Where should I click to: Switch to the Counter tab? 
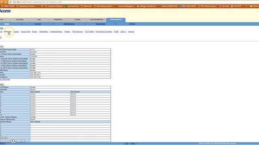(x=77, y=20)
